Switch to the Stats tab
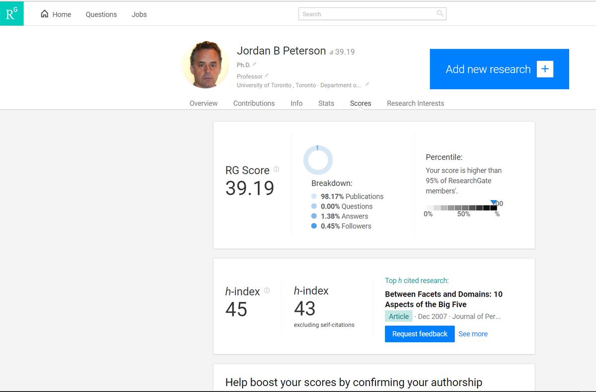This screenshot has height=392, width=596. [x=326, y=103]
